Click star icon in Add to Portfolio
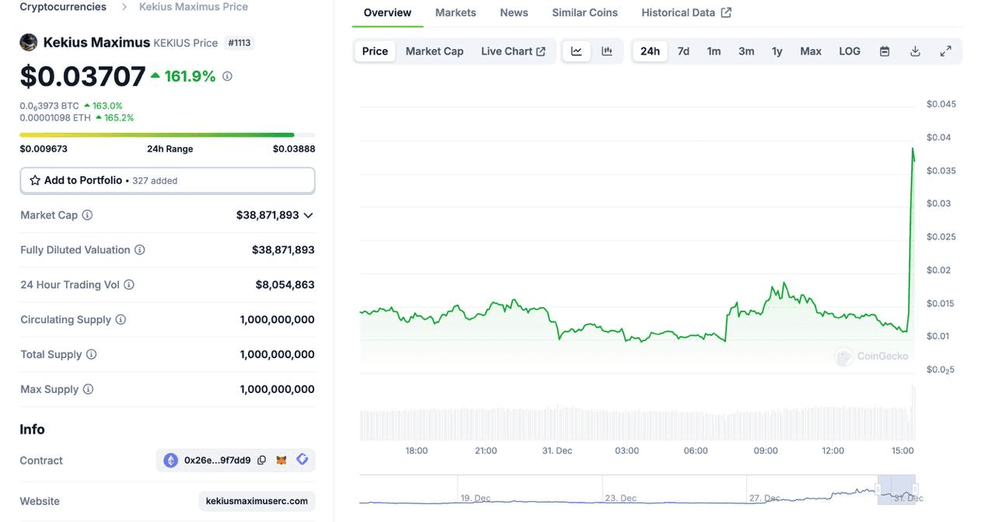Image resolution: width=995 pixels, height=522 pixels. point(35,180)
